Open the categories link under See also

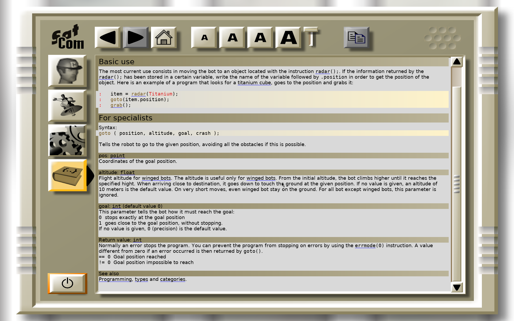click(172, 279)
